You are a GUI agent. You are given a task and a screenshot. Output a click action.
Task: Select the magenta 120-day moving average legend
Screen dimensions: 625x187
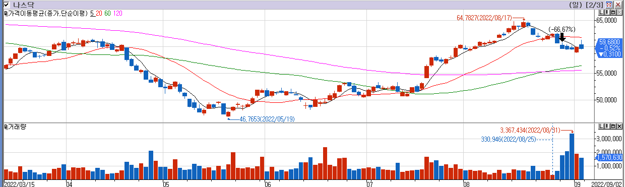click(117, 13)
